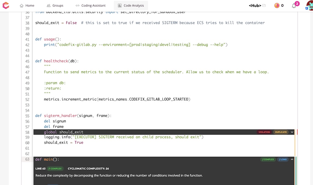The height and width of the screenshot is (185, 313).
Task: Open the Code Analysis tab
Action: pos(131,6)
